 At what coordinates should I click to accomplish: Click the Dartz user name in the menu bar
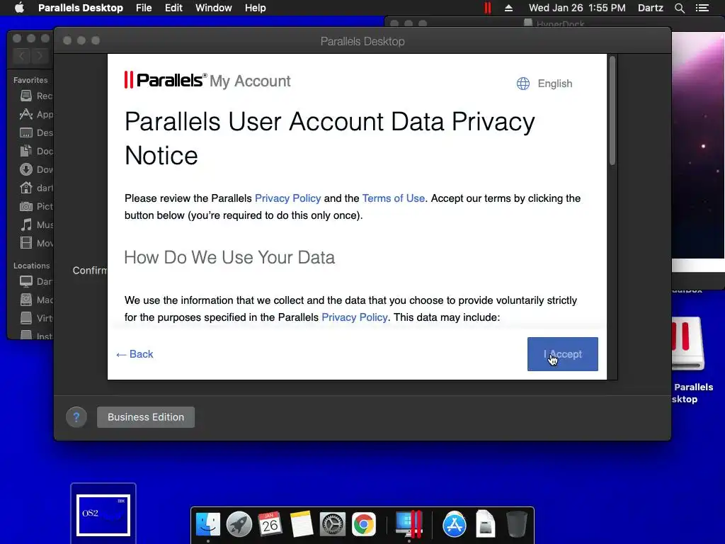(650, 8)
